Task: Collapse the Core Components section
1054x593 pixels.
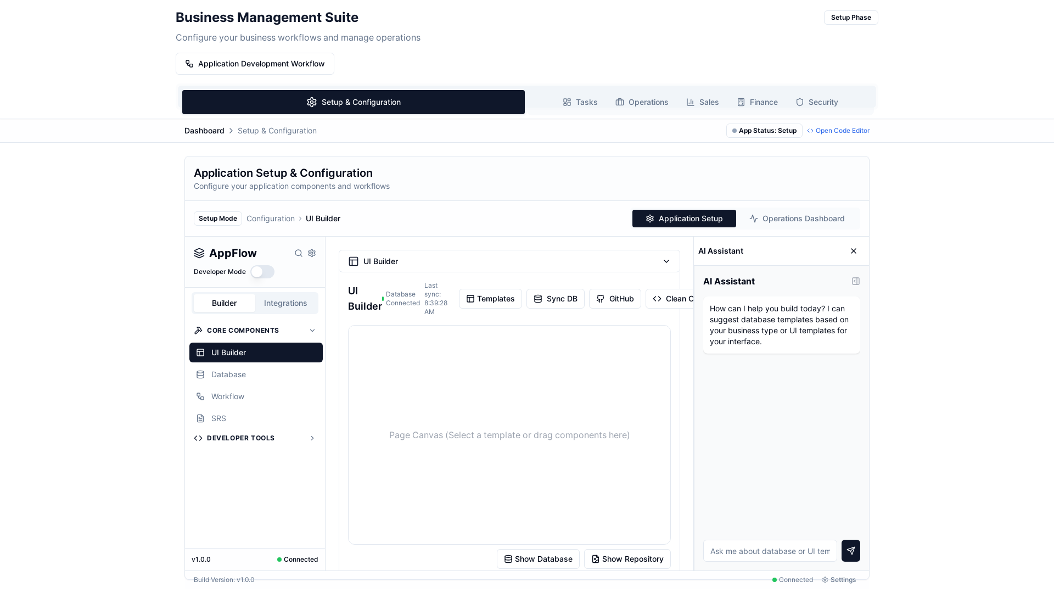Action: click(312, 331)
